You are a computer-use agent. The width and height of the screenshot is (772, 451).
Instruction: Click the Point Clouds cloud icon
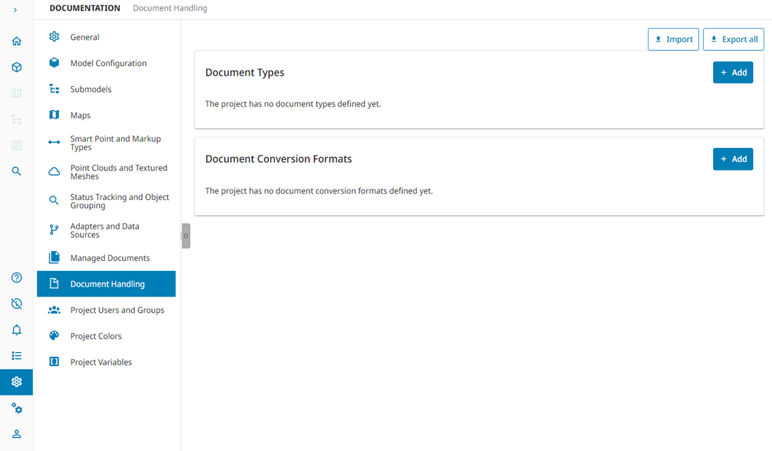(x=54, y=172)
